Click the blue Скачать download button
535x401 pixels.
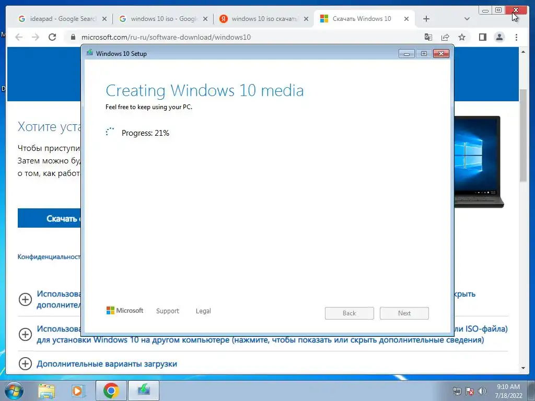(50, 218)
